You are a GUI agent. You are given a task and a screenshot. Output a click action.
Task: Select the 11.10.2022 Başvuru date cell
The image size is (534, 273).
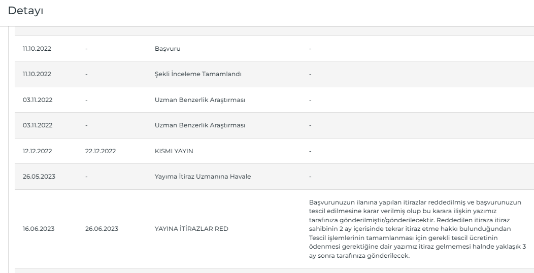coord(37,49)
